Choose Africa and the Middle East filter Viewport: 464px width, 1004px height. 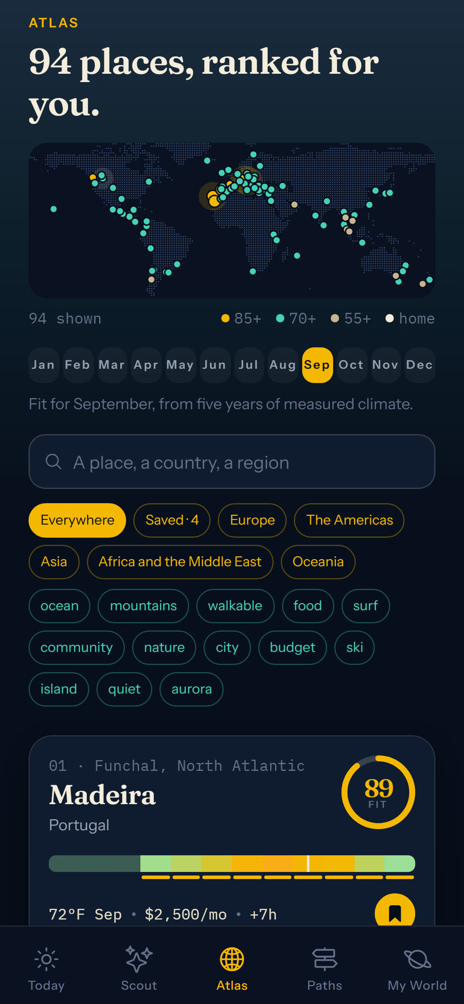pyautogui.click(x=180, y=562)
